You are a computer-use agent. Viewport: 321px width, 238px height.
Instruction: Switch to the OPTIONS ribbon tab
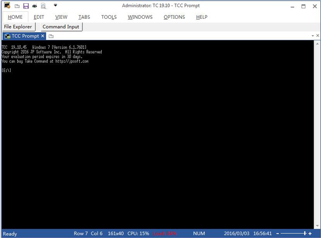tap(174, 17)
